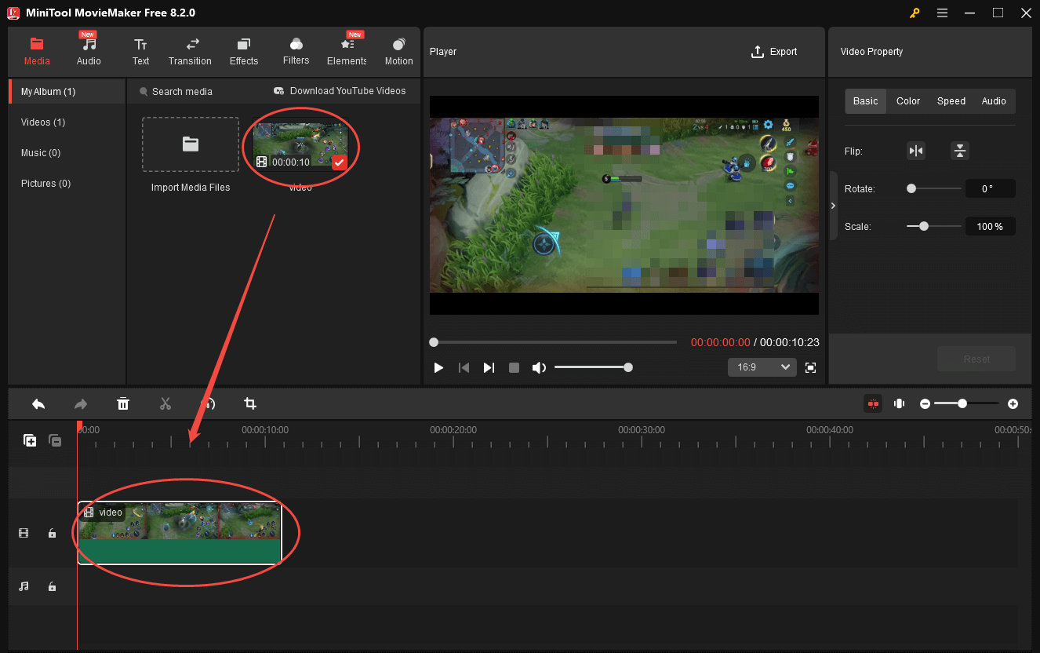Zoom out the timeline
Viewport: 1040px width, 653px height.
(x=925, y=403)
